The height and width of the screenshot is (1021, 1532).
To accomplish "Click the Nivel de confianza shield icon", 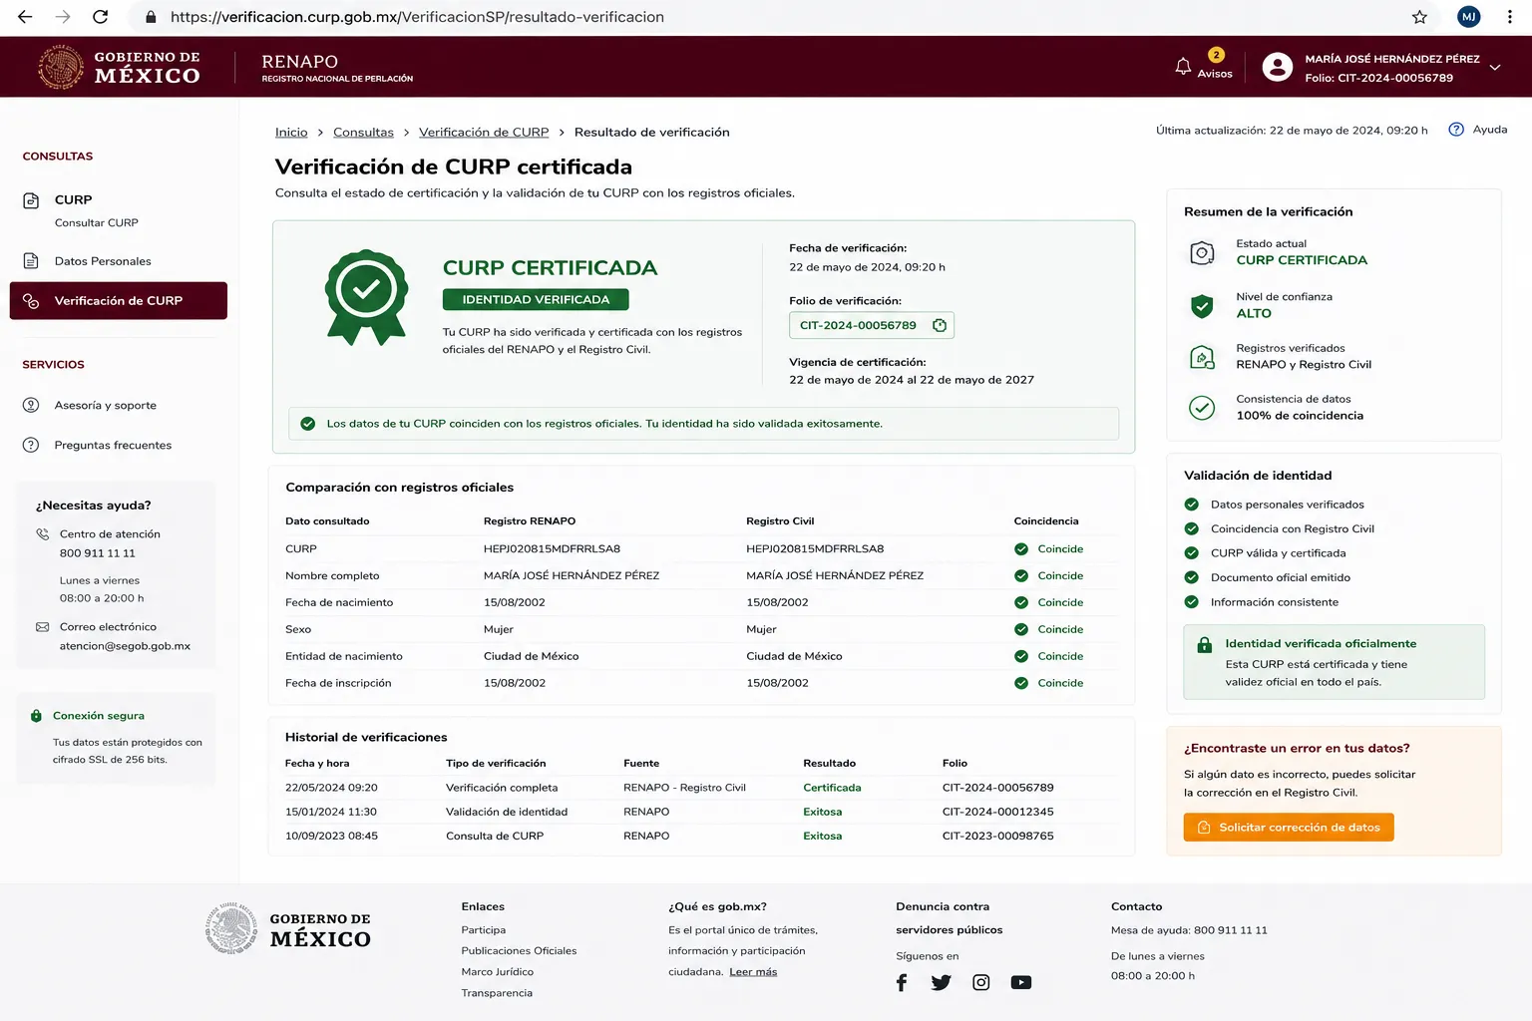I will point(1202,306).
